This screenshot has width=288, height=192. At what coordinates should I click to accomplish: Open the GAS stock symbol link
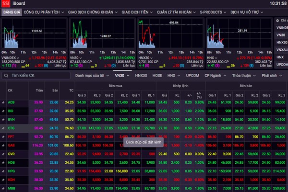(12, 145)
